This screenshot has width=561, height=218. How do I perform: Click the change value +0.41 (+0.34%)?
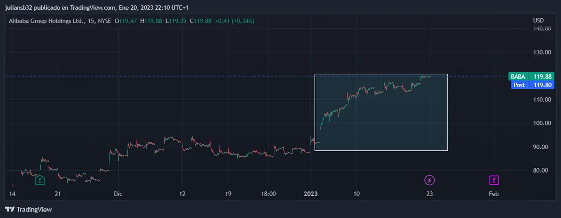pos(235,21)
